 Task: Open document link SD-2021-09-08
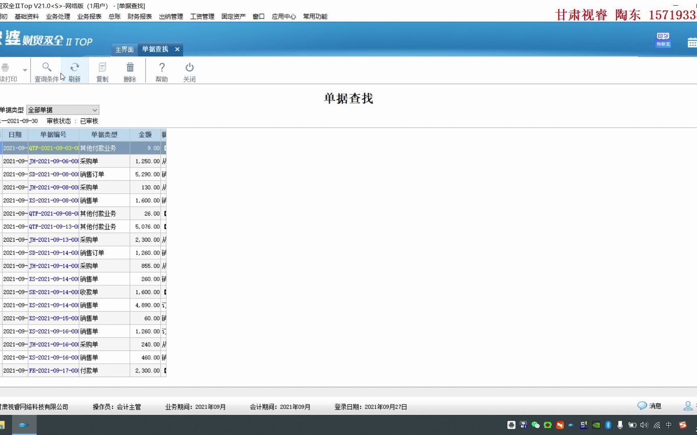point(54,174)
